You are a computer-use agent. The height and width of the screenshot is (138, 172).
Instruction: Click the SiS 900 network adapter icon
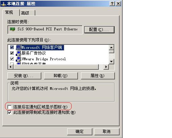coord(12,29)
